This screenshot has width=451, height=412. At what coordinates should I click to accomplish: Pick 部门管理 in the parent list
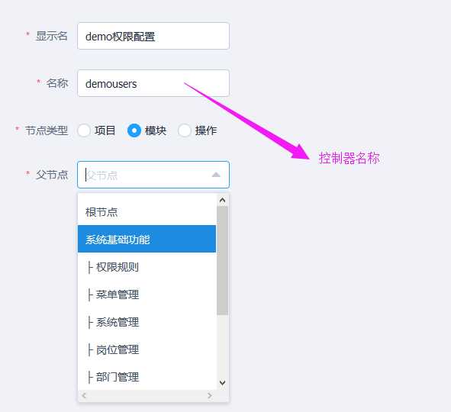[x=147, y=377]
